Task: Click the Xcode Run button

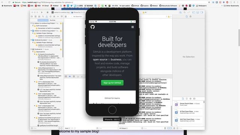Action: [x=42, y=12]
